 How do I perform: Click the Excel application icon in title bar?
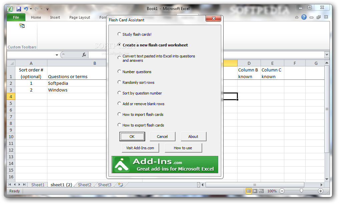(10, 9)
